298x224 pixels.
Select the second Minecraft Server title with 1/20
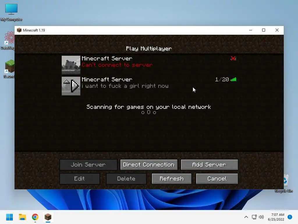[107, 79]
